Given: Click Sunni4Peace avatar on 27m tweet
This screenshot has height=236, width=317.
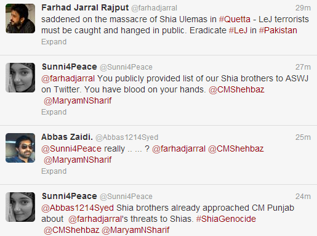Looking at the screenshot, I should coord(20,78).
